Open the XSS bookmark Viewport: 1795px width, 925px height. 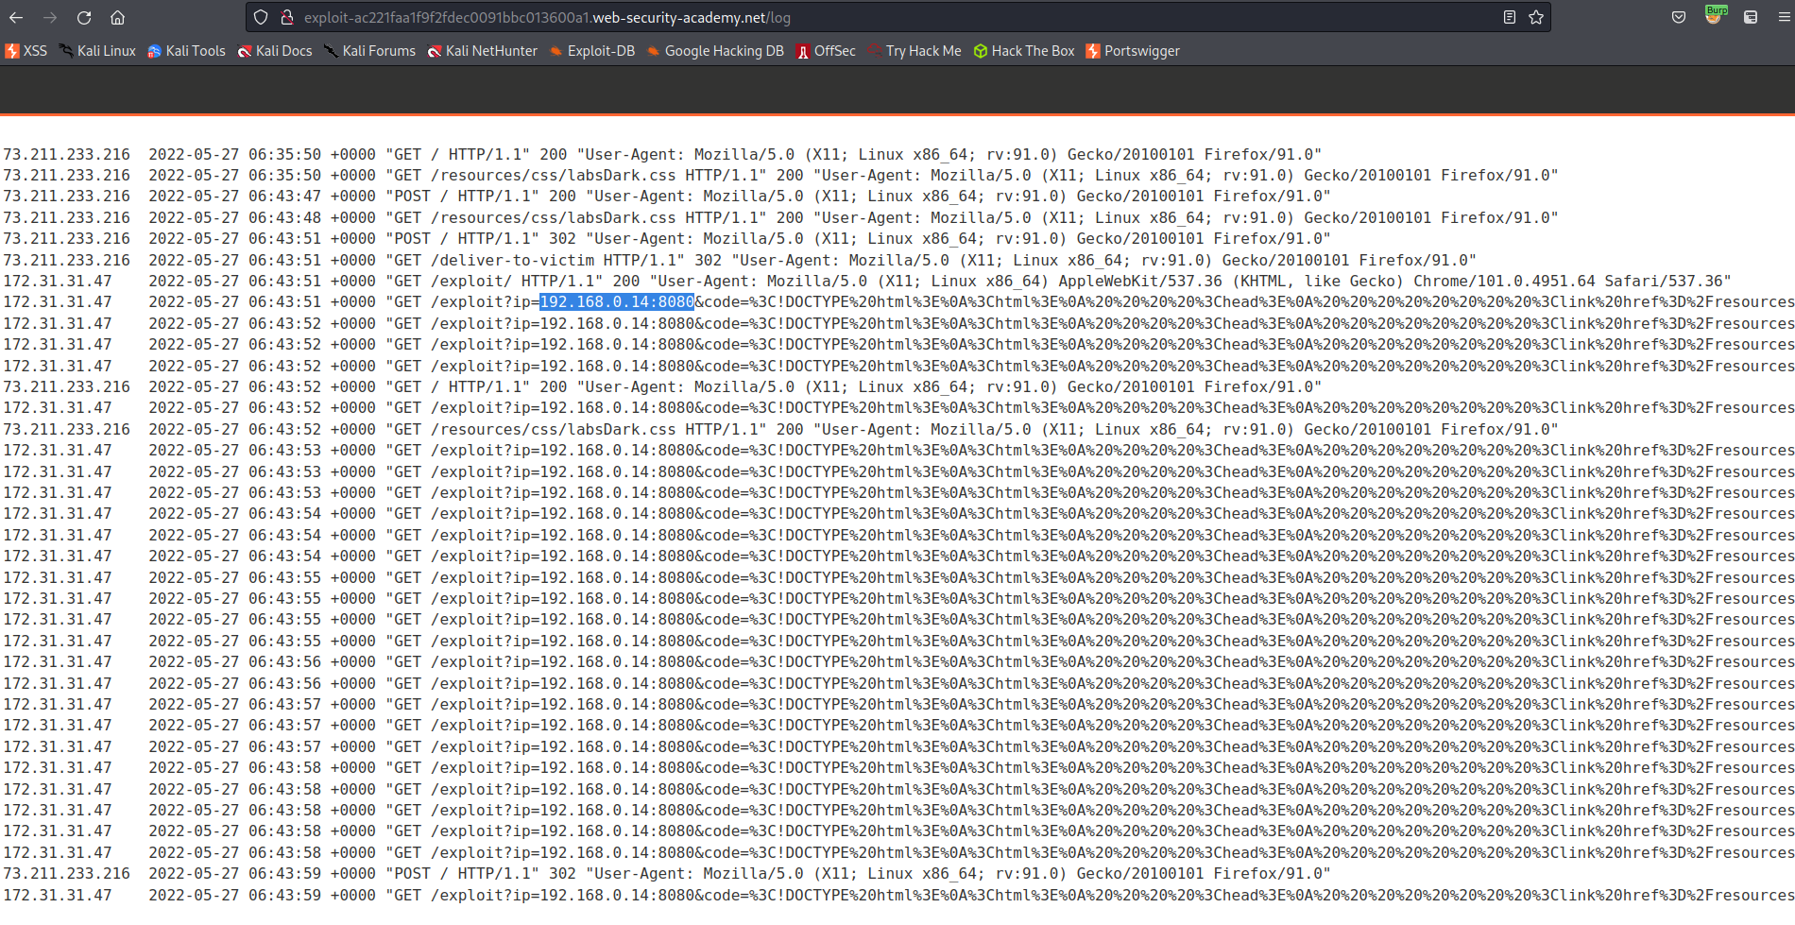[26, 51]
